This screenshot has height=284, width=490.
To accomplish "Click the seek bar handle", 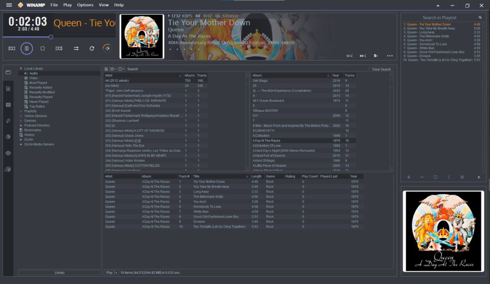I will 51,37.
